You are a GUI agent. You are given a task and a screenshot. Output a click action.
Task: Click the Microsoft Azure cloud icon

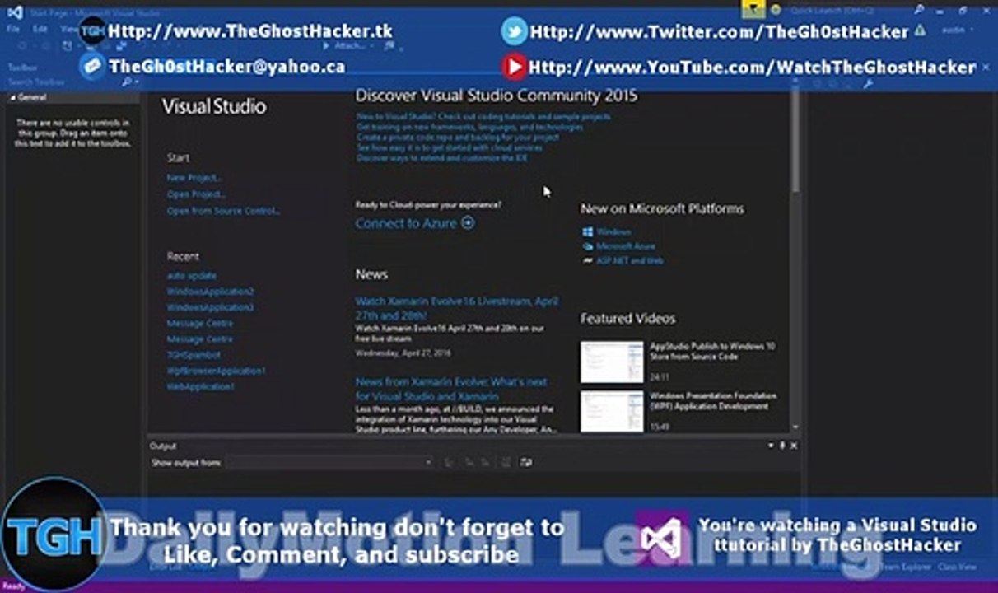pyautogui.click(x=587, y=246)
